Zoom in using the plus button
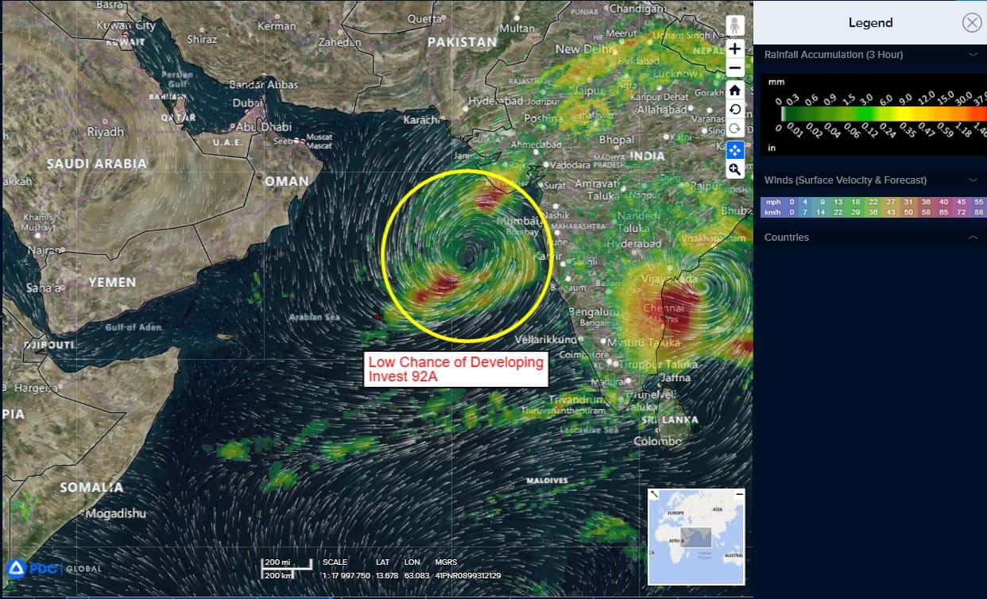The image size is (987, 599). [x=735, y=49]
